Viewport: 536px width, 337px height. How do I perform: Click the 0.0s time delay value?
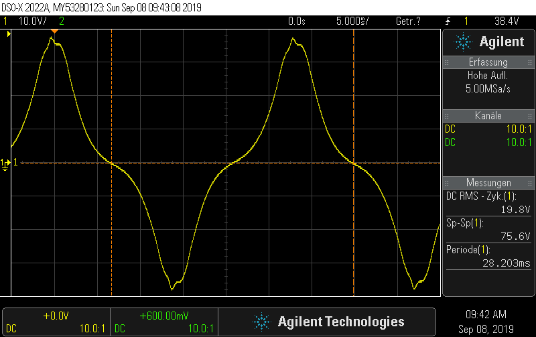[x=296, y=21]
